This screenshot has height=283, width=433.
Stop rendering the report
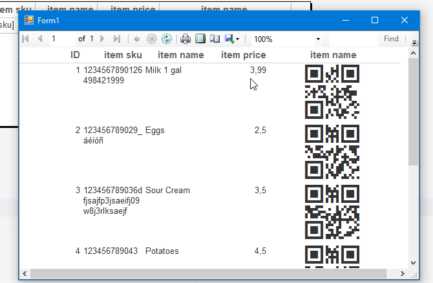click(152, 39)
